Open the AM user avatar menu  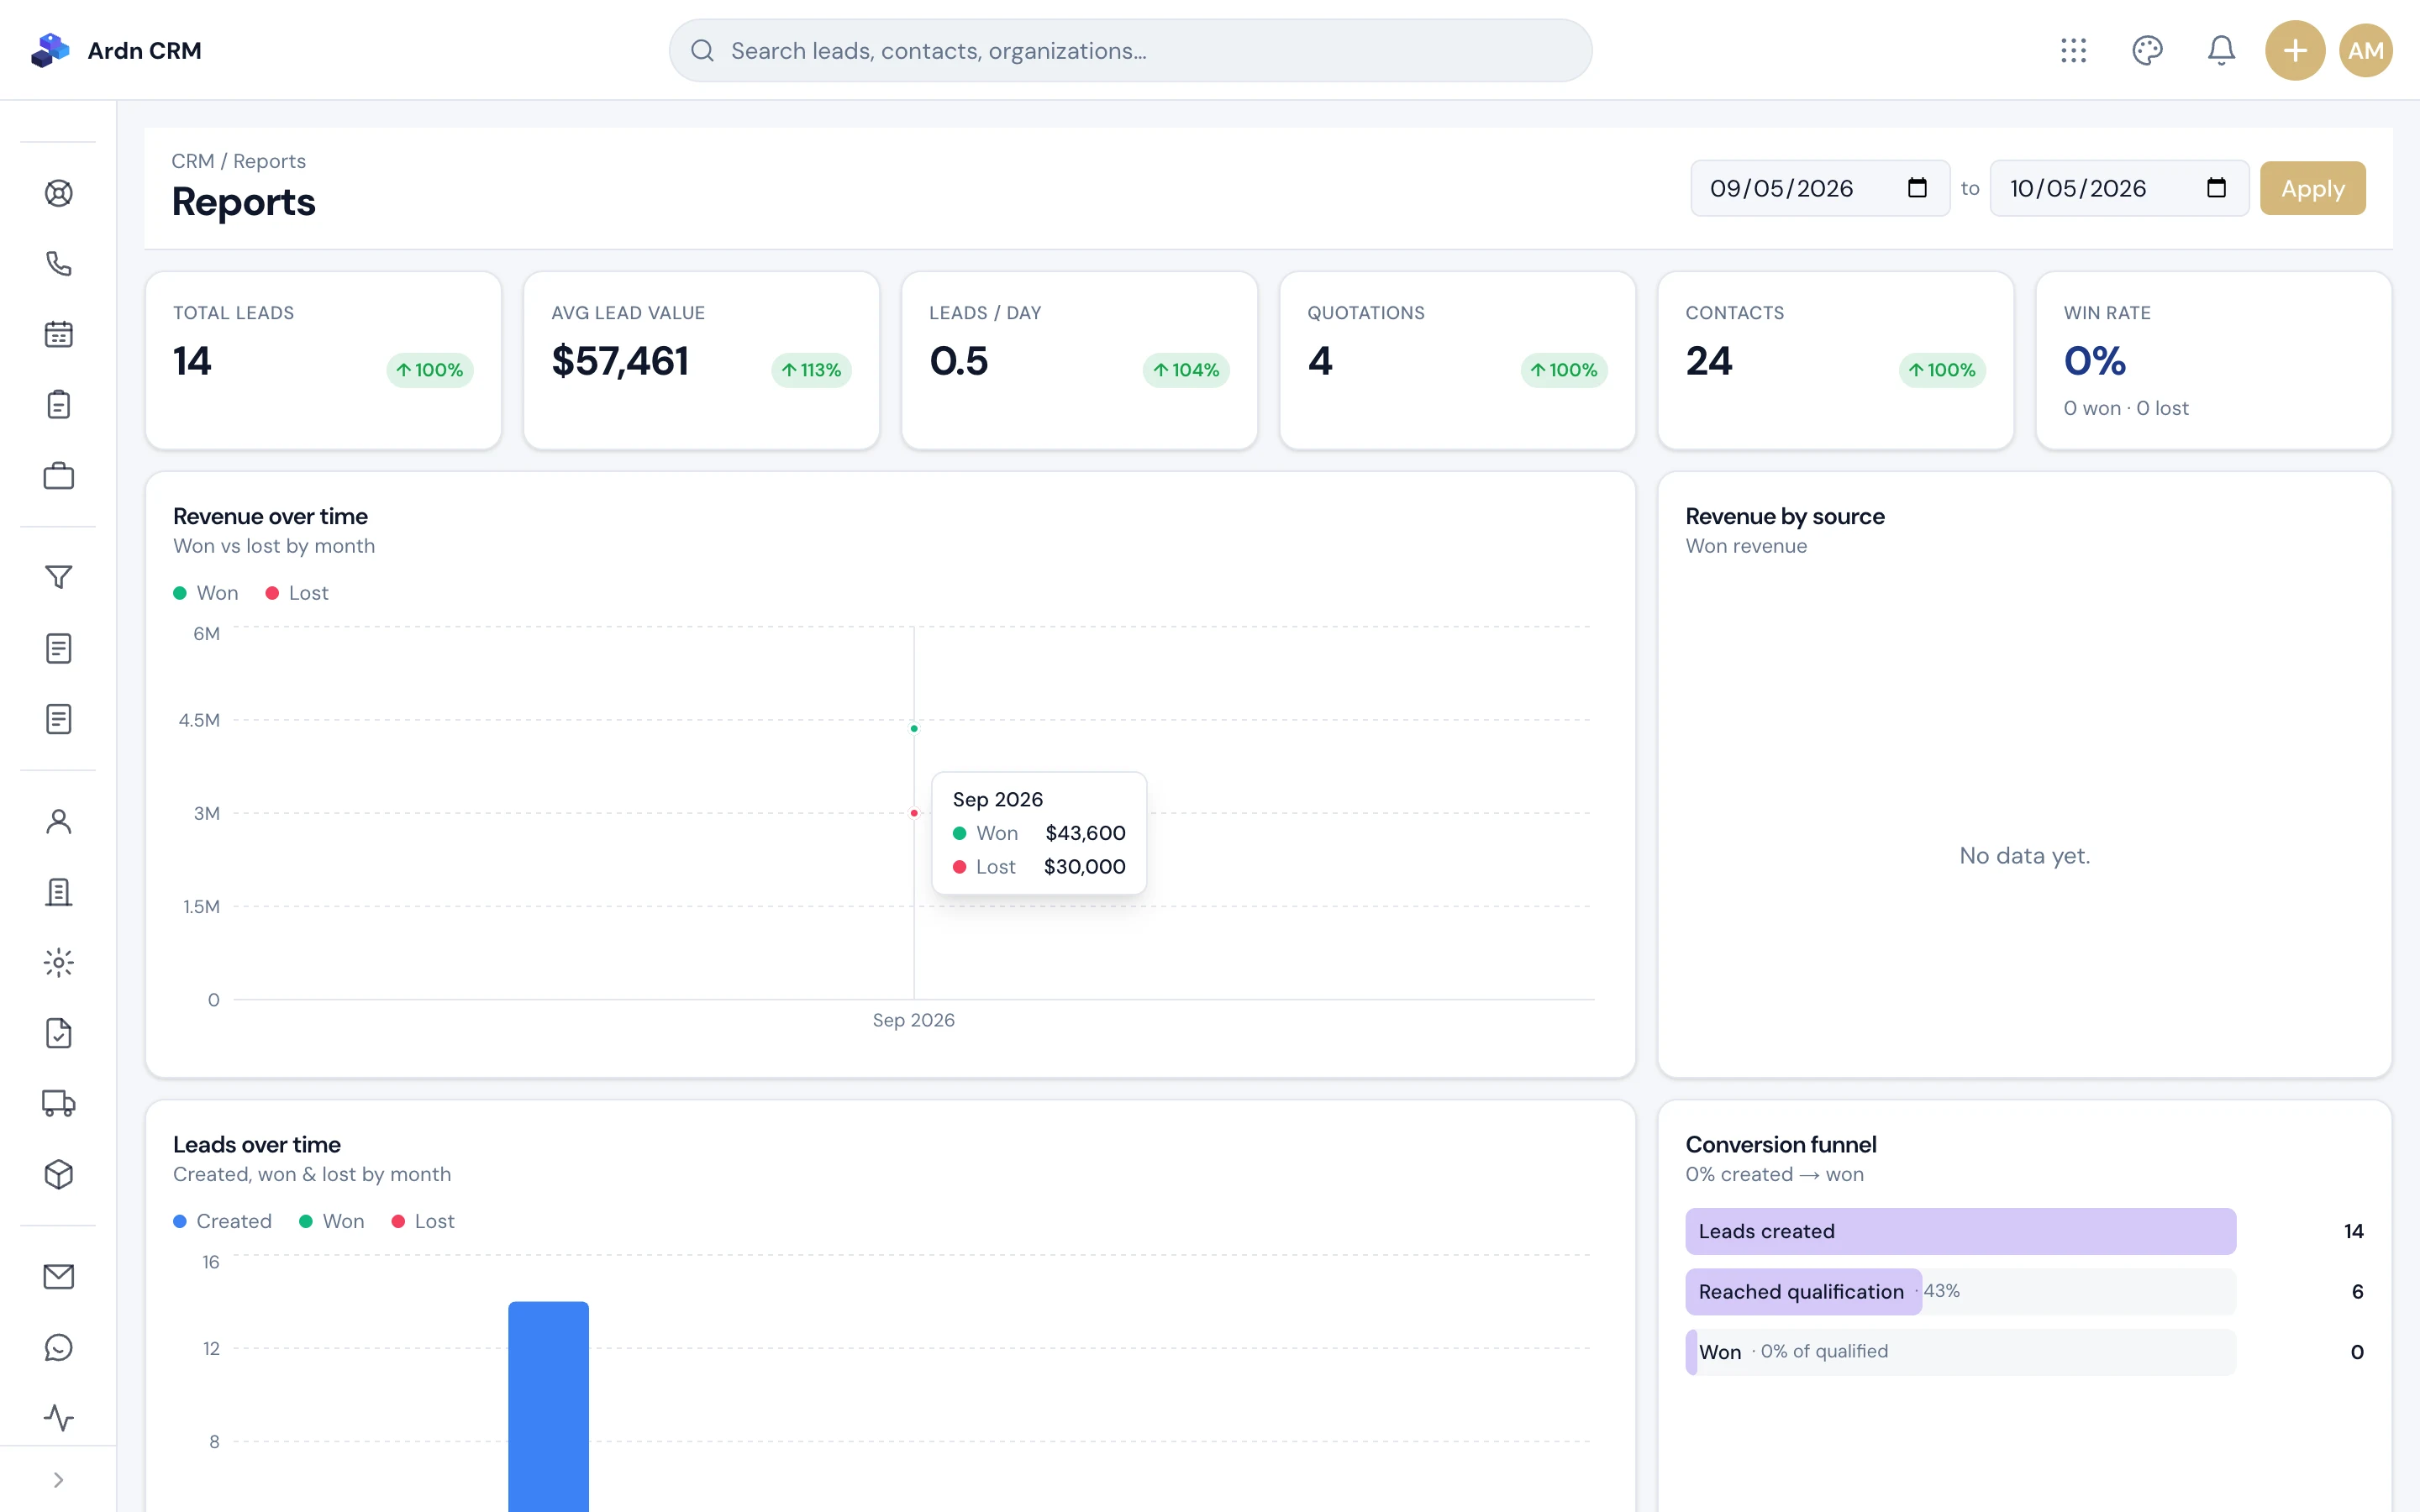click(2365, 50)
